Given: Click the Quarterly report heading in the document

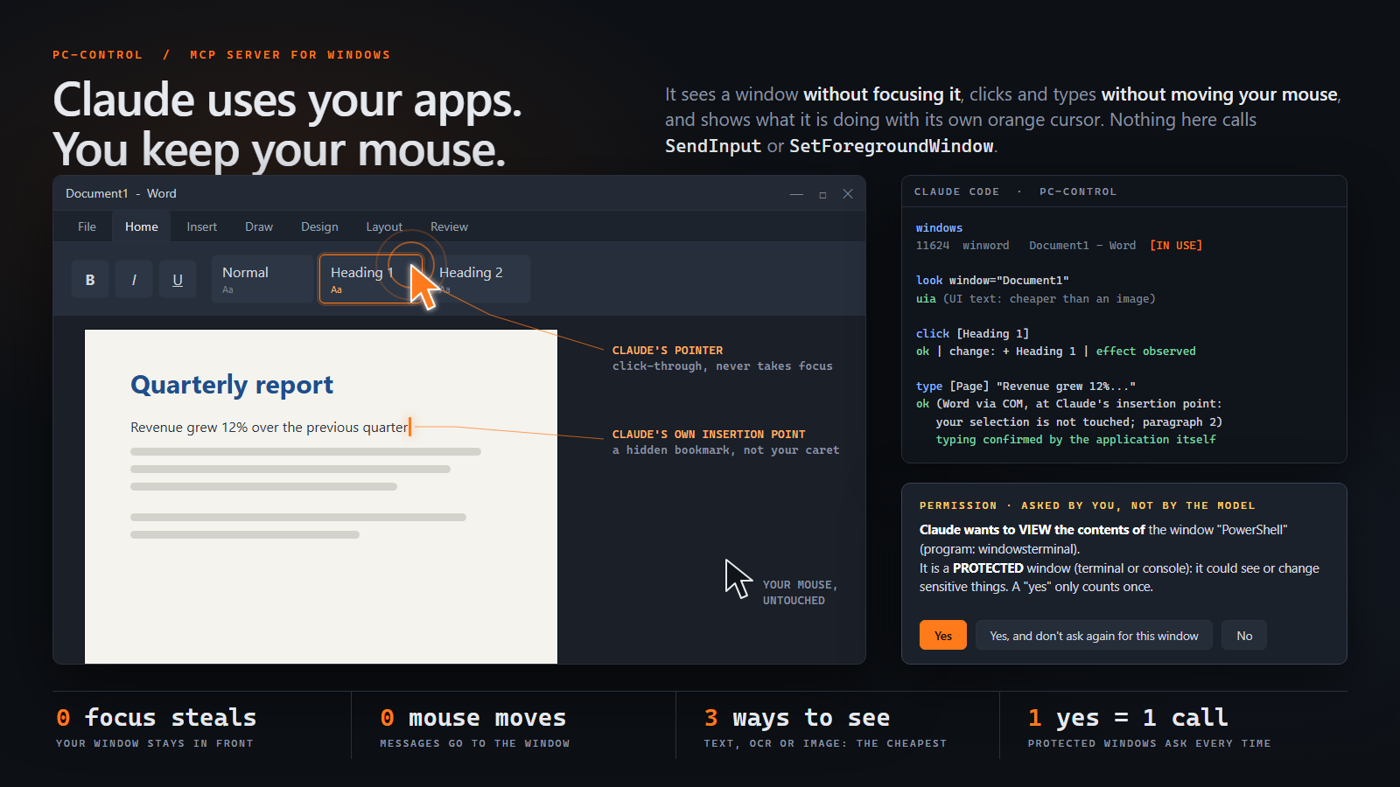Looking at the screenshot, I should click(x=232, y=385).
